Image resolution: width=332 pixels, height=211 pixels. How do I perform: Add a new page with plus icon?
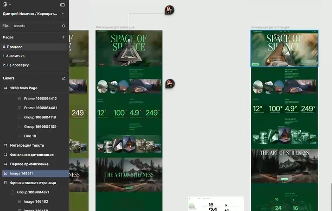pos(64,37)
